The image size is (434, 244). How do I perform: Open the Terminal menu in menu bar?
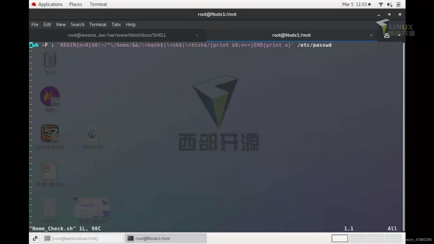(98, 24)
